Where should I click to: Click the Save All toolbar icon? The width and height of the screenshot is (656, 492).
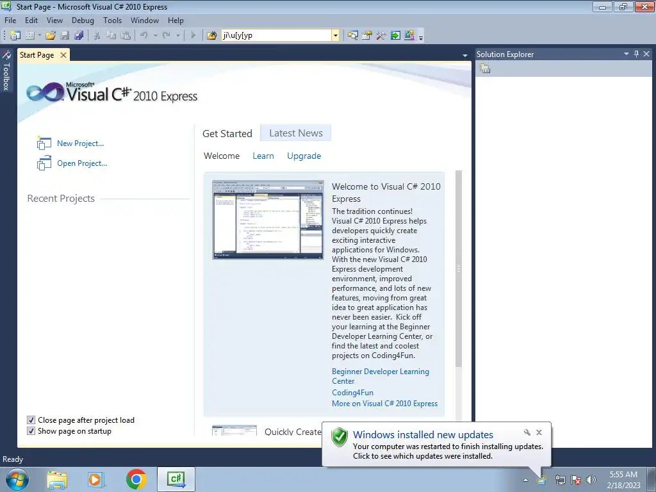click(79, 36)
